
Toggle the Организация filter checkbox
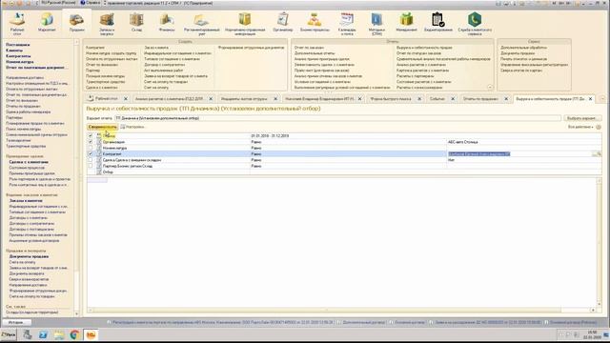pos(91,142)
